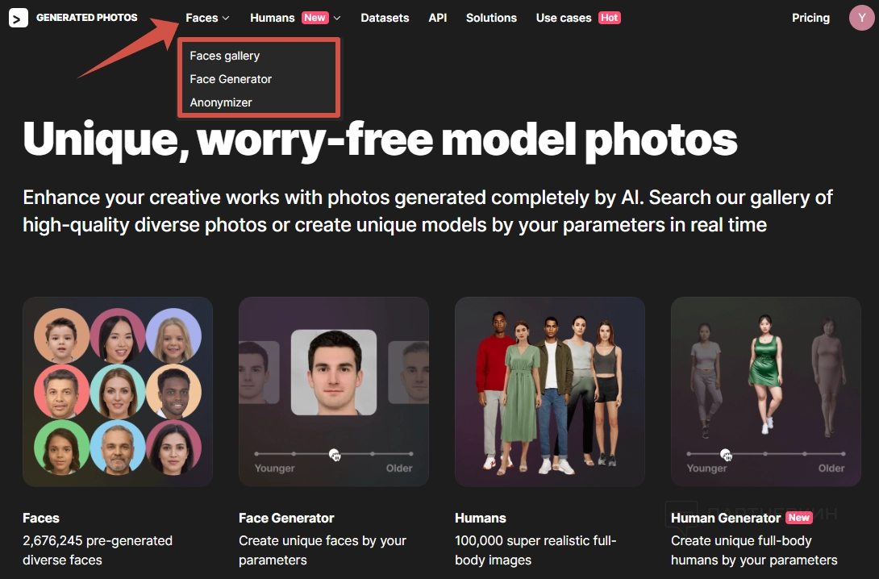Viewport: 879px width, 579px height.
Task: Open the Faces grid thumbnail card
Action: 118,391
